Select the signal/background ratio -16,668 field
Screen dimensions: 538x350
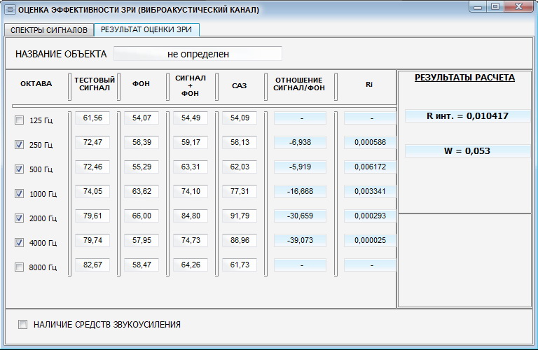300,191
